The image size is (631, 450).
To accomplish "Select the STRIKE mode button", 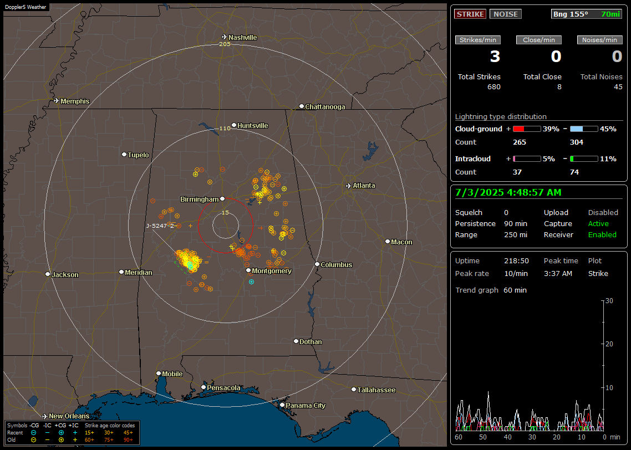I will 470,14.
